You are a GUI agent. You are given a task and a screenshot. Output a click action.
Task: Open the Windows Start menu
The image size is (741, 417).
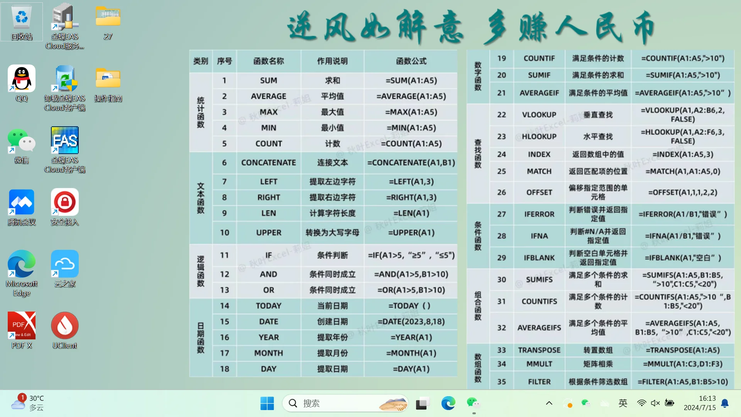tap(267, 403)
